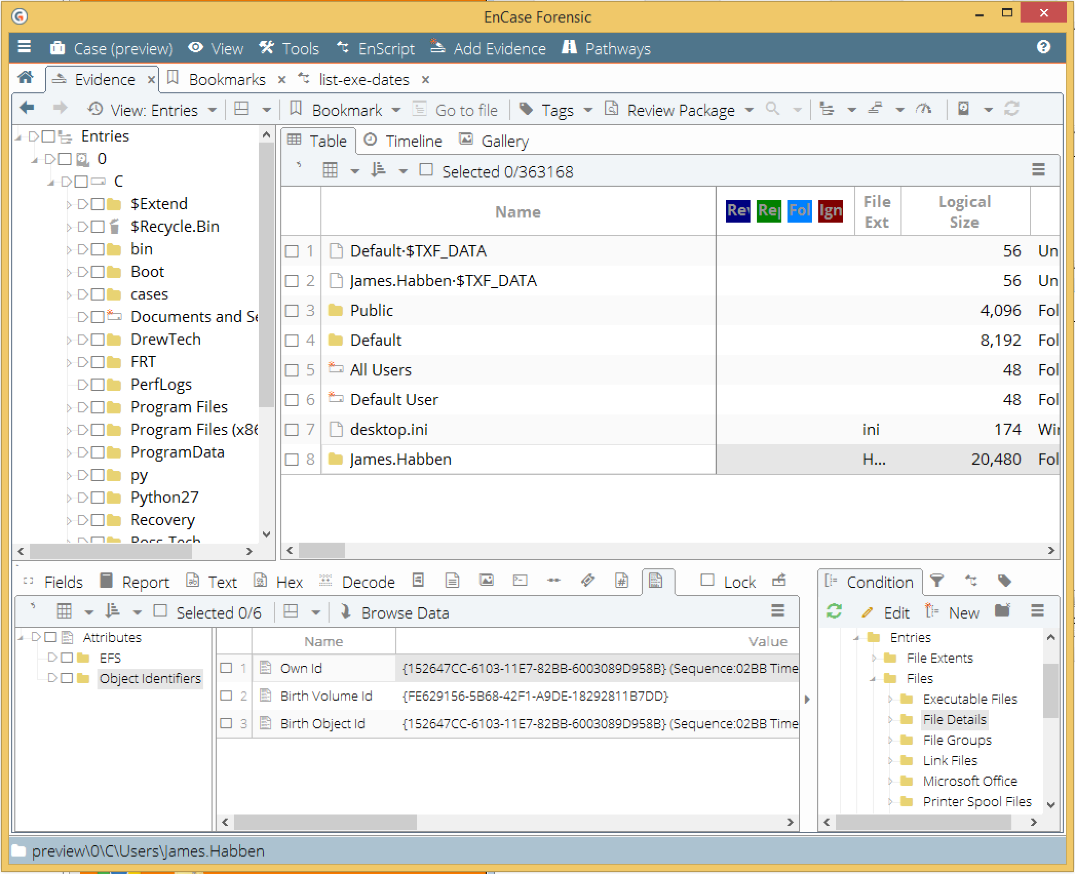Open the help question mark icon
Viewport: 1075px width, 874px height.
tap(1043, 48)
